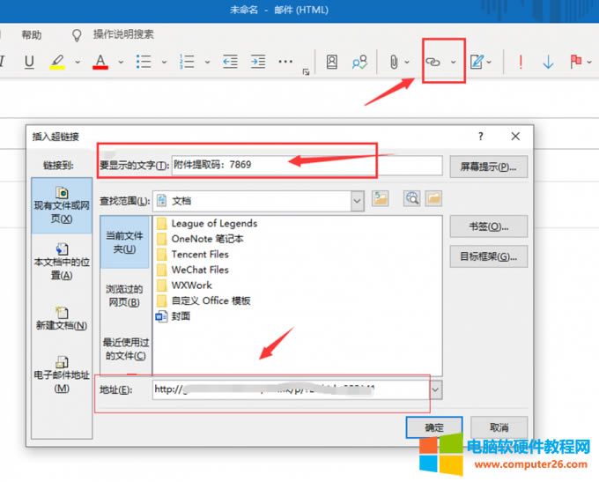Cancel with the 取消 button
The height and width of the screenshot is (482, 599).
(499, 427)
